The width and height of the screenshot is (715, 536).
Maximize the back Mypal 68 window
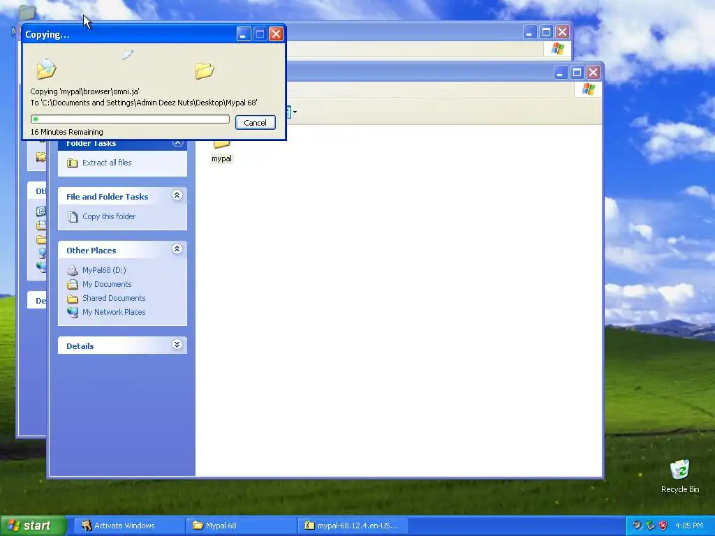[x=546, y=32]
